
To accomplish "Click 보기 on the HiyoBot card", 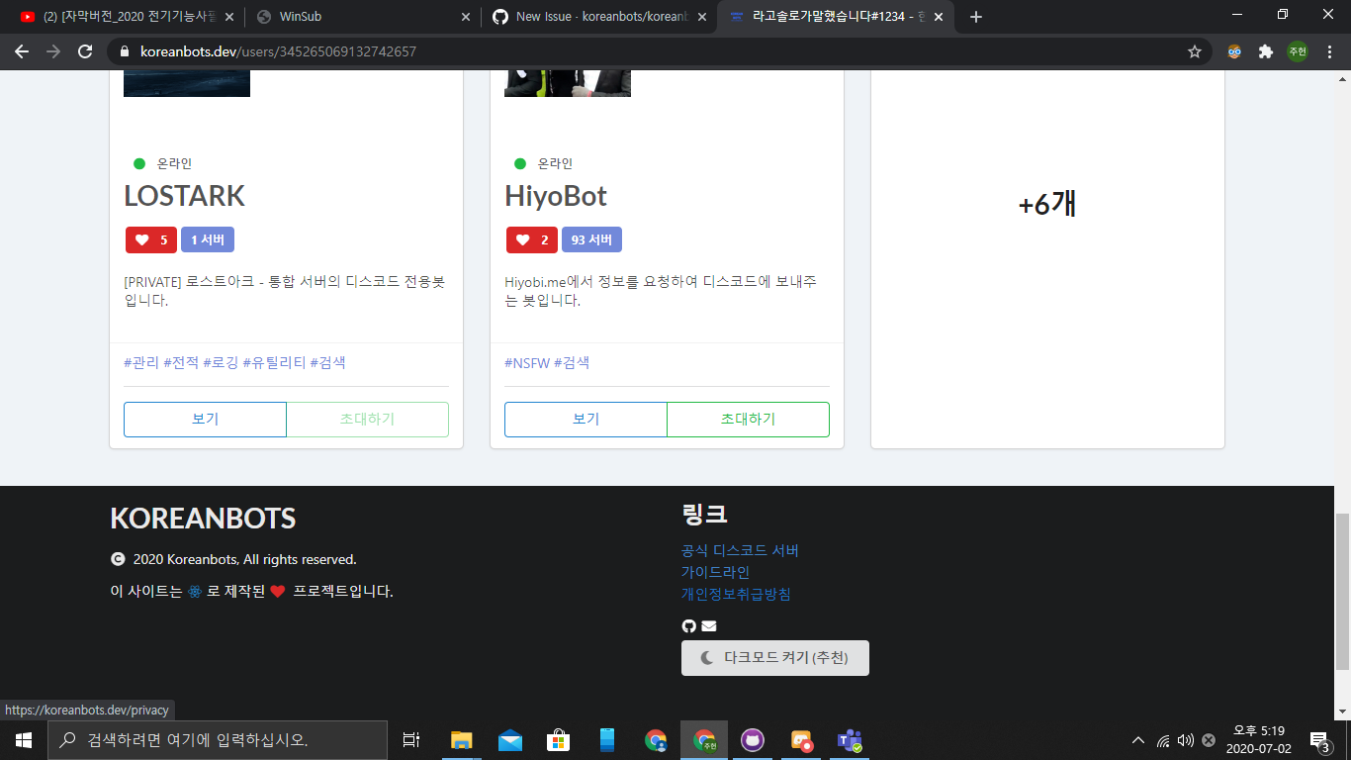I will 585,419.
